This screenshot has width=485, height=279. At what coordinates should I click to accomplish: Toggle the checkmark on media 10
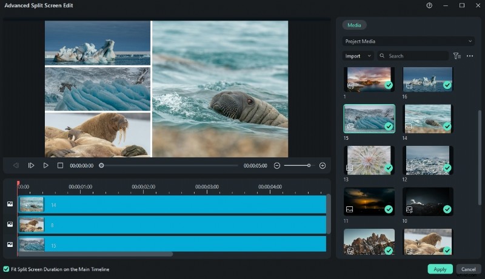(447, 209)
